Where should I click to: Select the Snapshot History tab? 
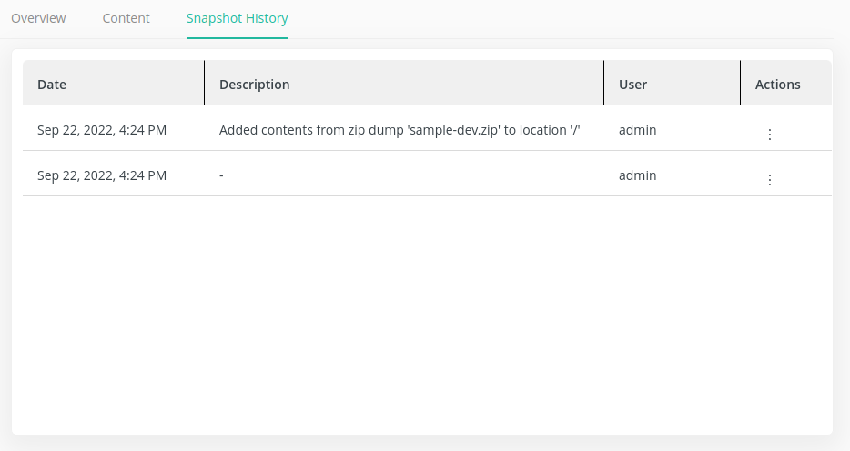click(x=237, y=18)
